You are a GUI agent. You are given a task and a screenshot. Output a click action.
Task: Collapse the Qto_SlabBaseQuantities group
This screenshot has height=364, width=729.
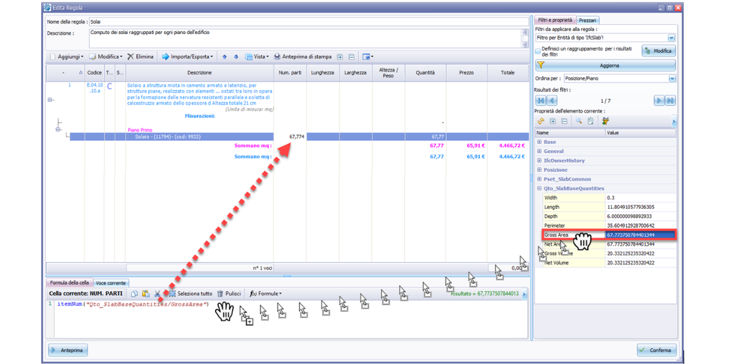pos(539,189)
